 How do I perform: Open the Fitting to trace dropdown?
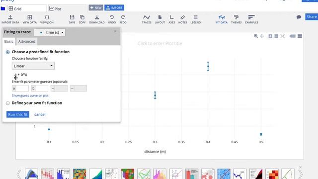pos(50,32)
